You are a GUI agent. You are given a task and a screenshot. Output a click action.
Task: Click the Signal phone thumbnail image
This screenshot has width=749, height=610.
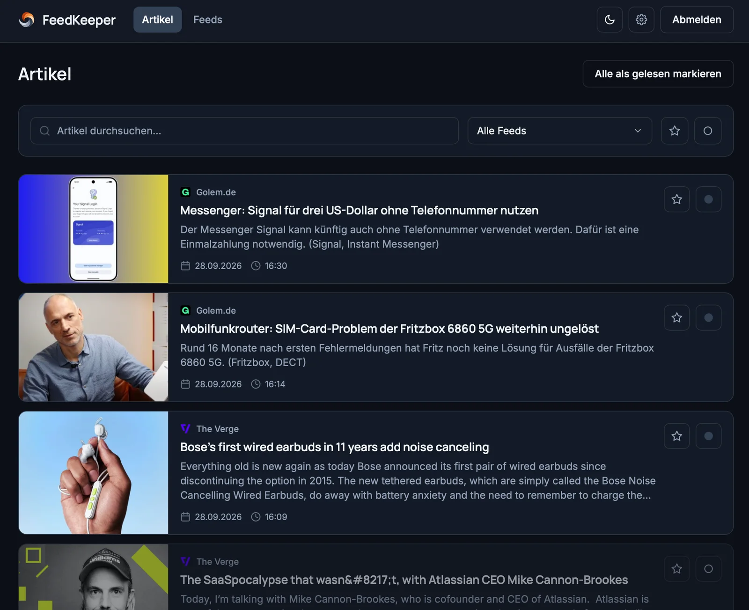[x=93, y=229]
